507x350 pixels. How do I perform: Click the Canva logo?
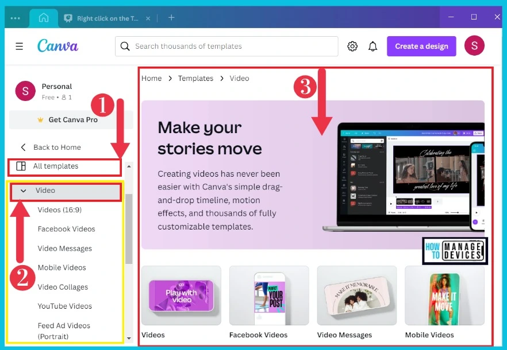tap(57, 46)
